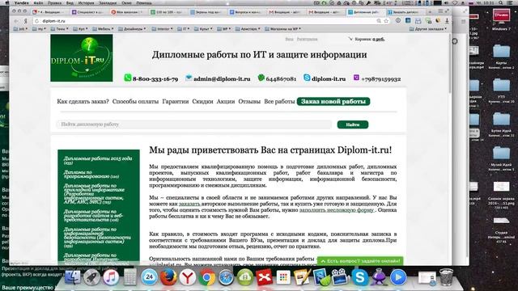Click the ICQ flower icon beside 644867081

[x=261, y=78]
